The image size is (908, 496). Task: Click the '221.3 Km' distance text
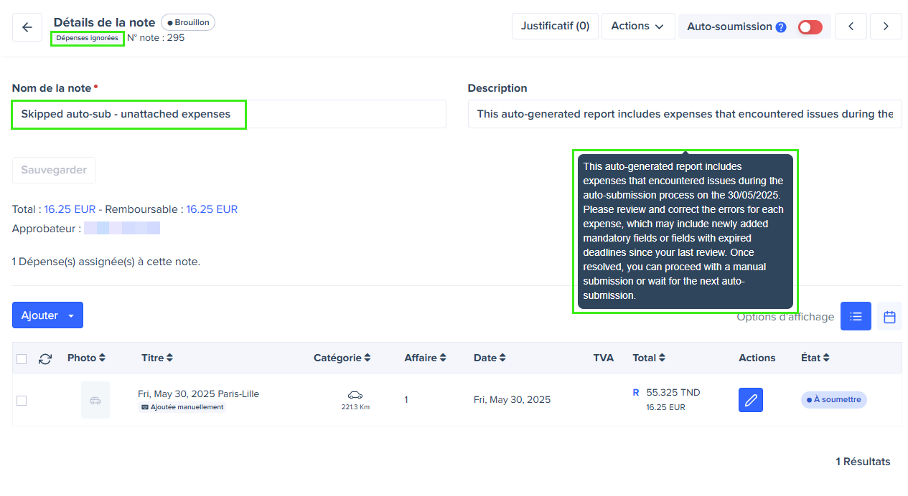355,407
